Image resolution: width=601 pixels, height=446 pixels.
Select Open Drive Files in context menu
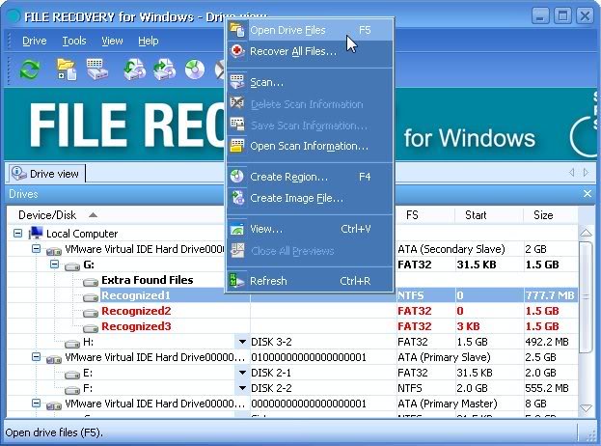click(311, 30)
